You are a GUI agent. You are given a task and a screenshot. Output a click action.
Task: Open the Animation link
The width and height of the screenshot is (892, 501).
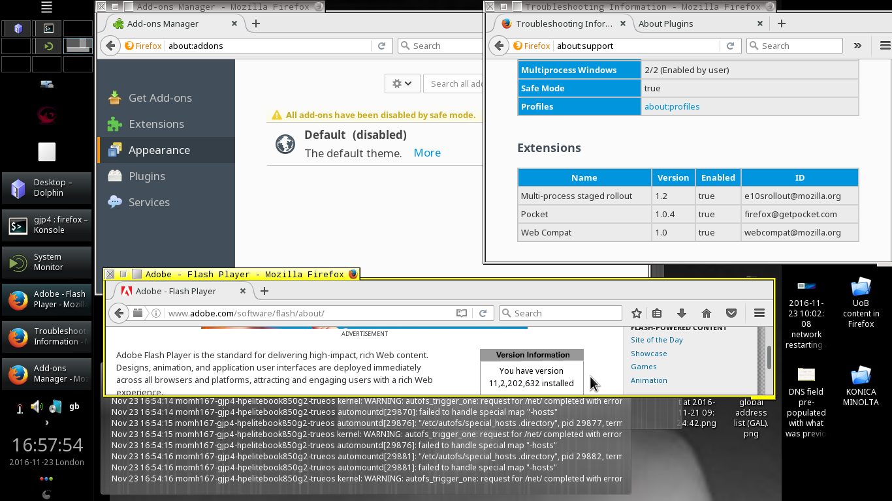click(649, 380)
